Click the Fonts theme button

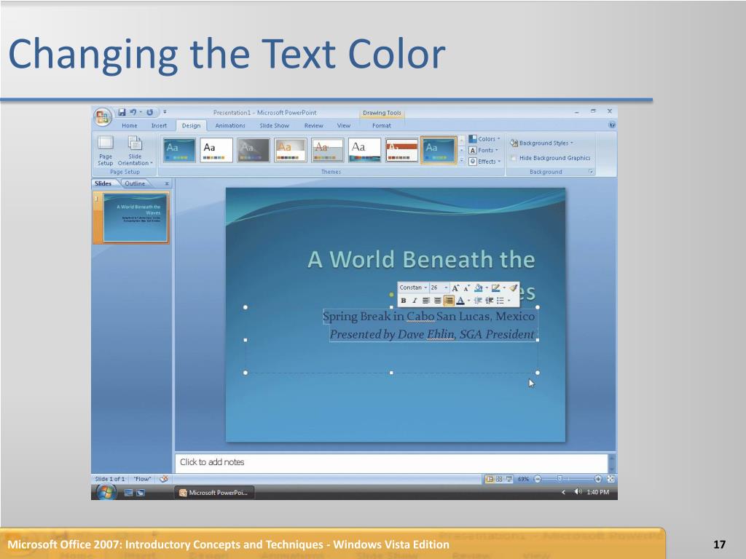pos(484,150)
